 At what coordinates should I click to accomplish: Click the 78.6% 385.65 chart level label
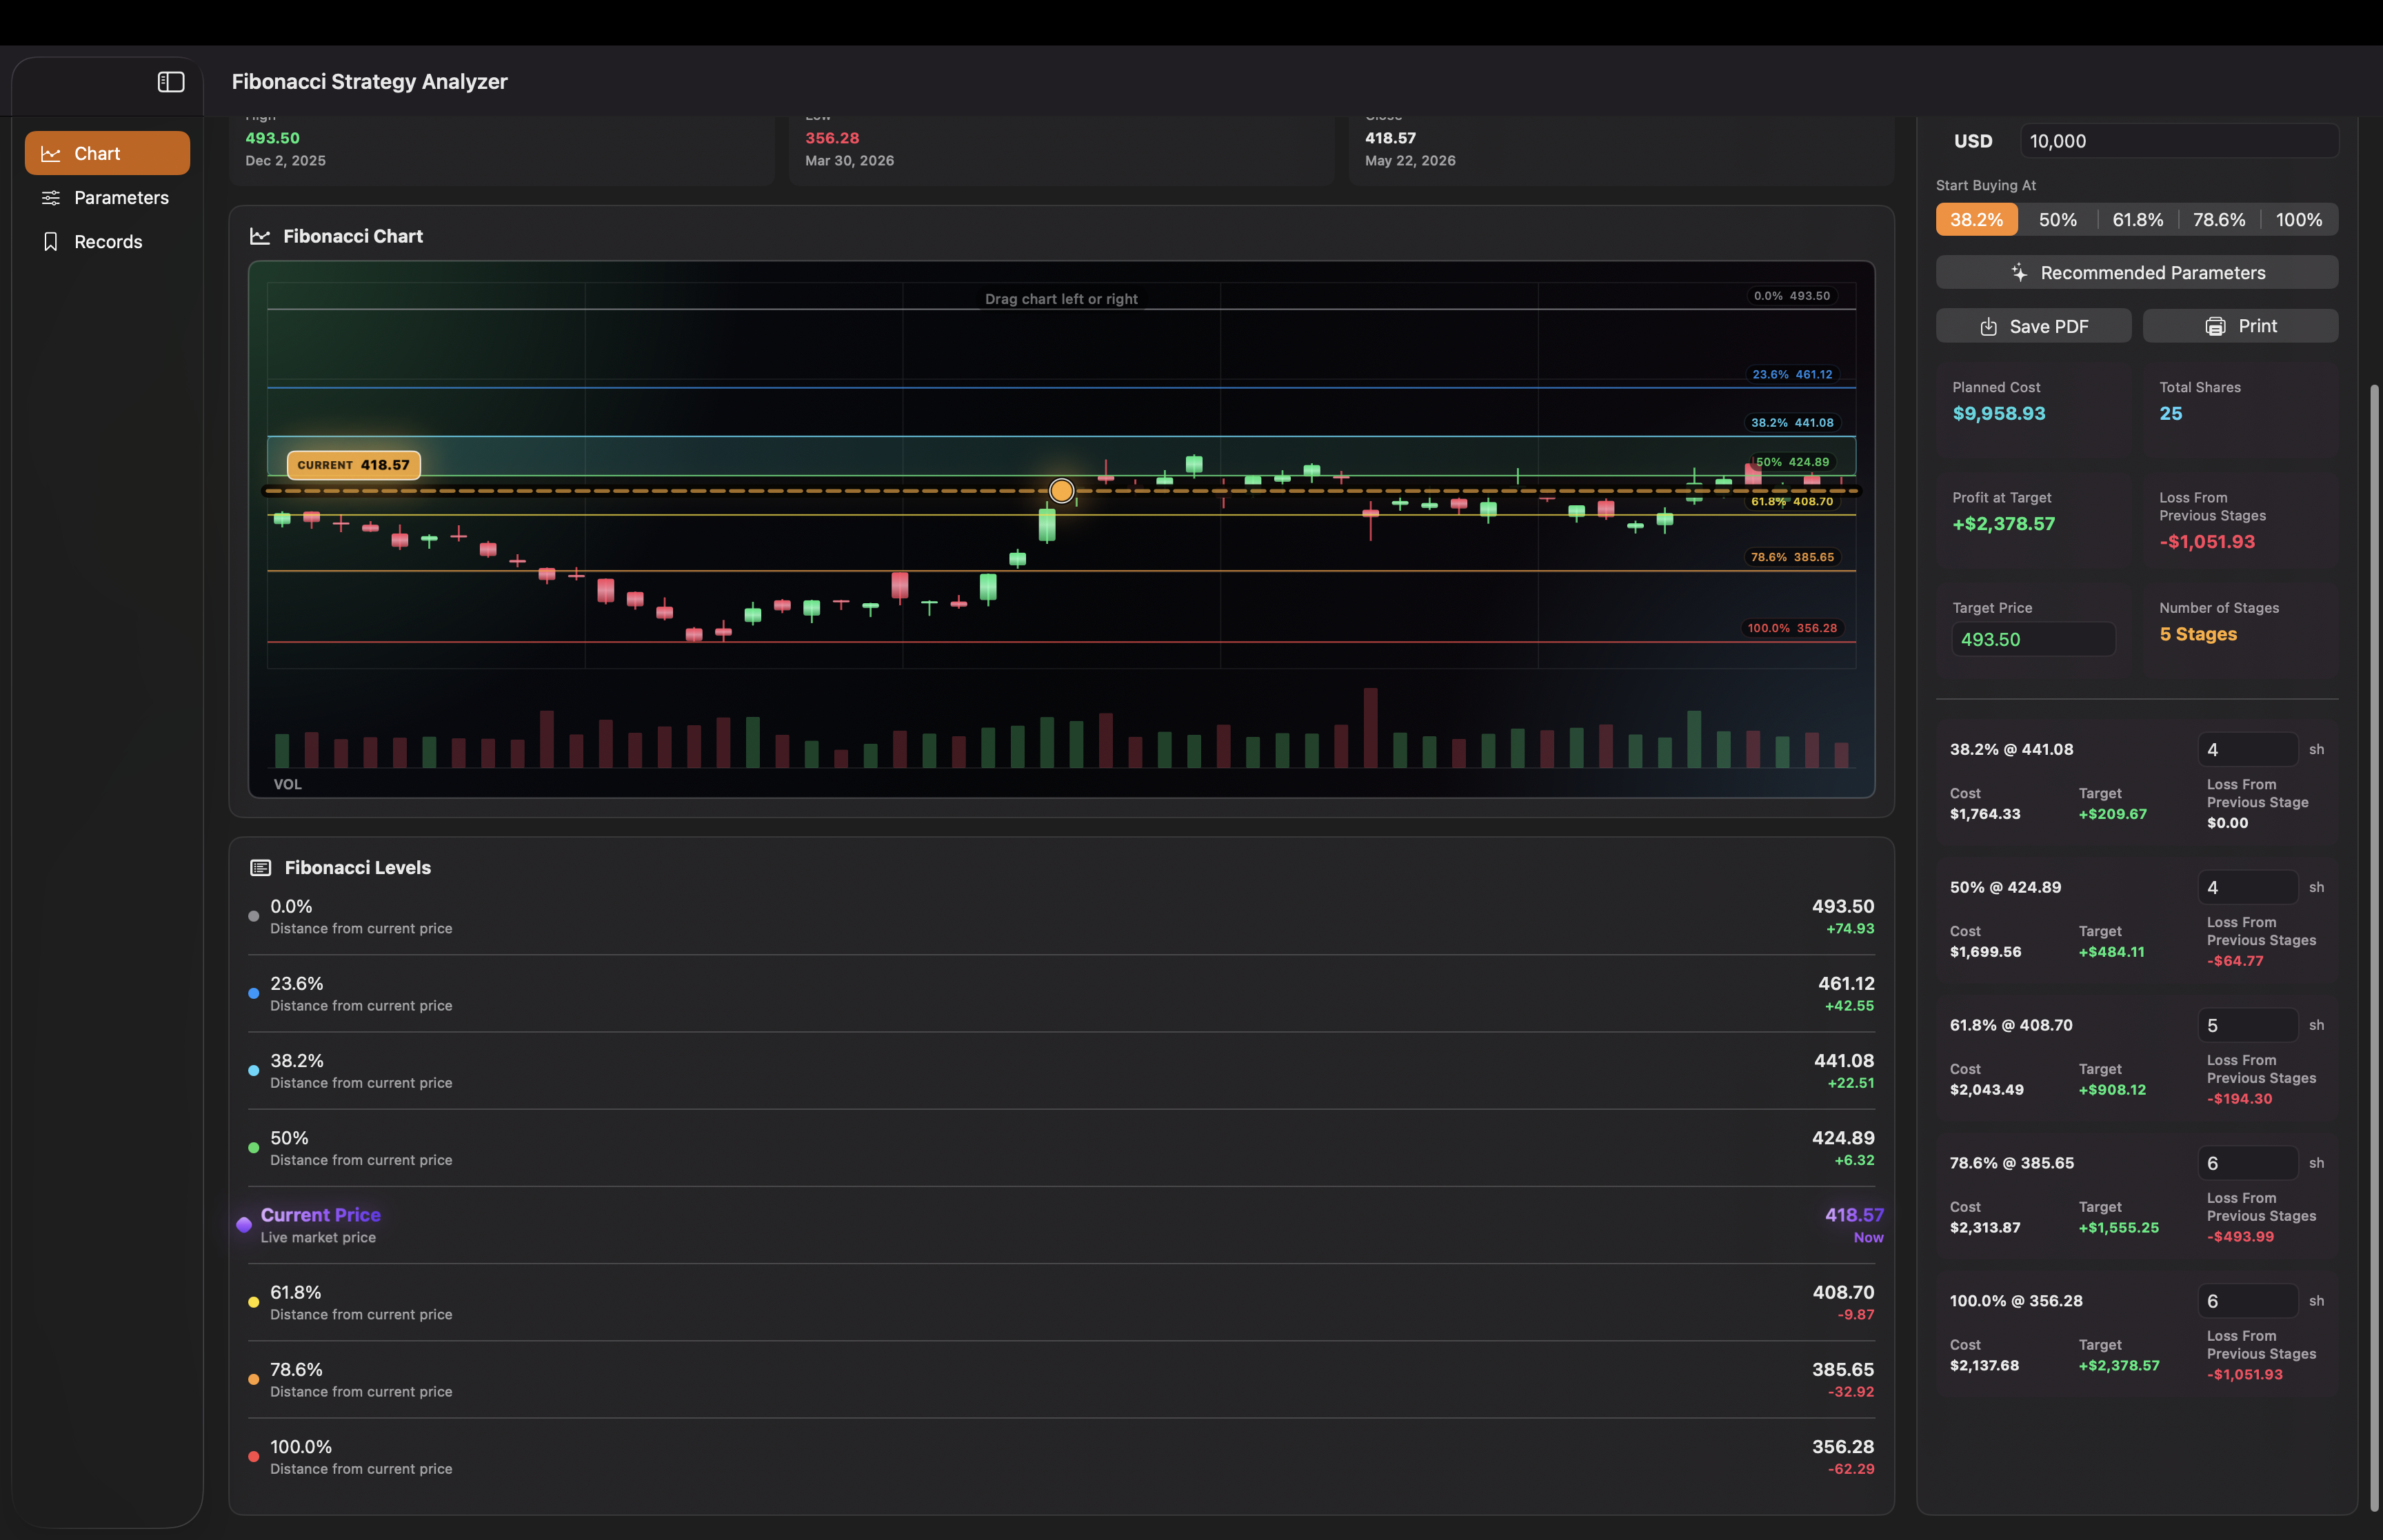[1792, 558]
